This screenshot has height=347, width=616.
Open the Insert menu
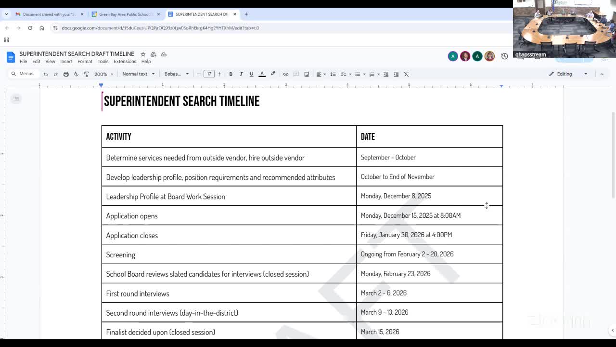click(66, 62)
